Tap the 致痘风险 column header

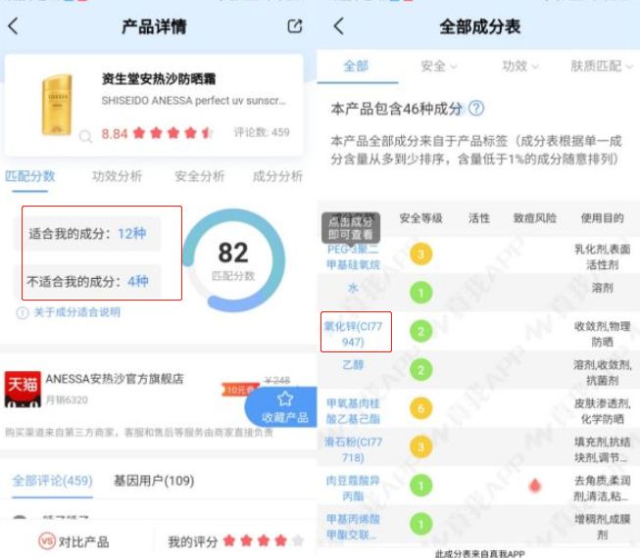click(x=535, y=218)
